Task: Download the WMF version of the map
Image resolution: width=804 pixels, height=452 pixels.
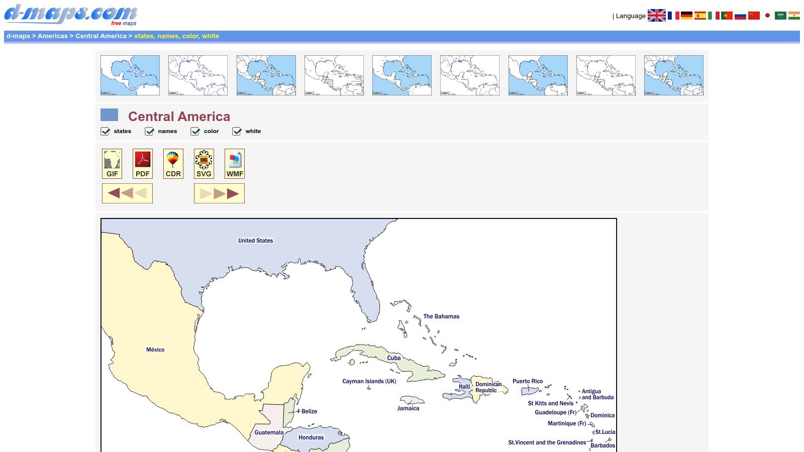Action: point(235,163)
